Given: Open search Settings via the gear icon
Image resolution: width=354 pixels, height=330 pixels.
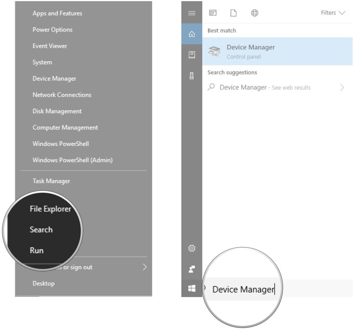Looking at the screenshot, I should click(x=192, y=248).
